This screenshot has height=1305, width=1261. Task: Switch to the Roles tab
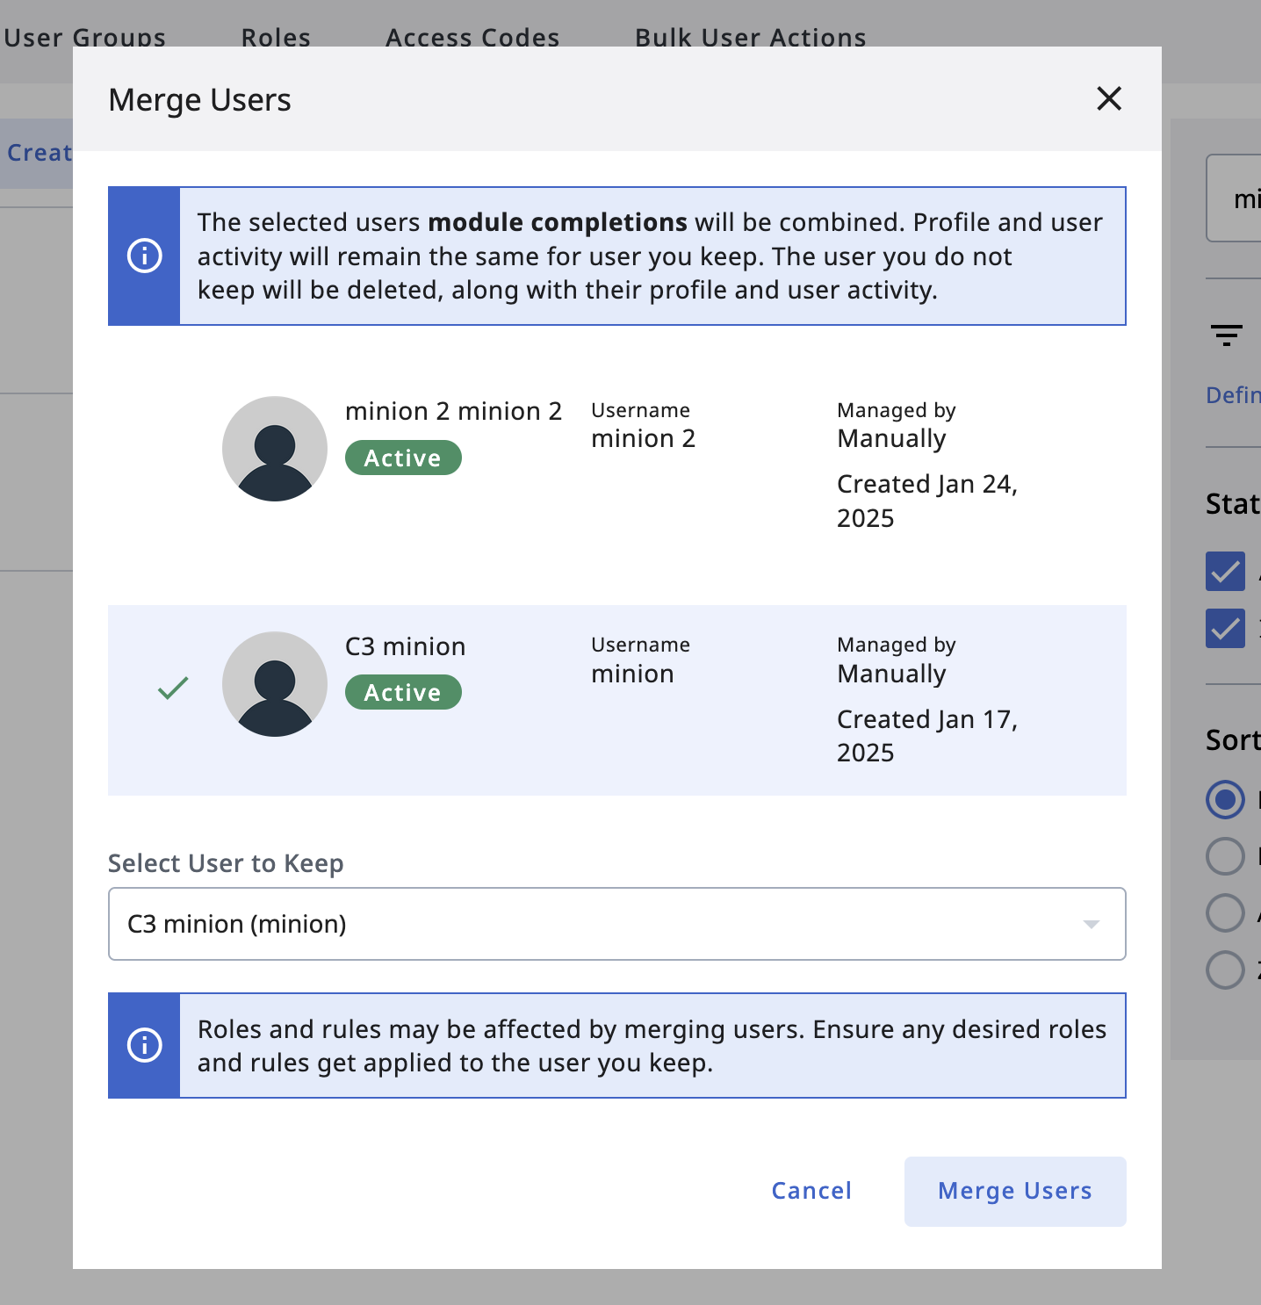[276, 38]
